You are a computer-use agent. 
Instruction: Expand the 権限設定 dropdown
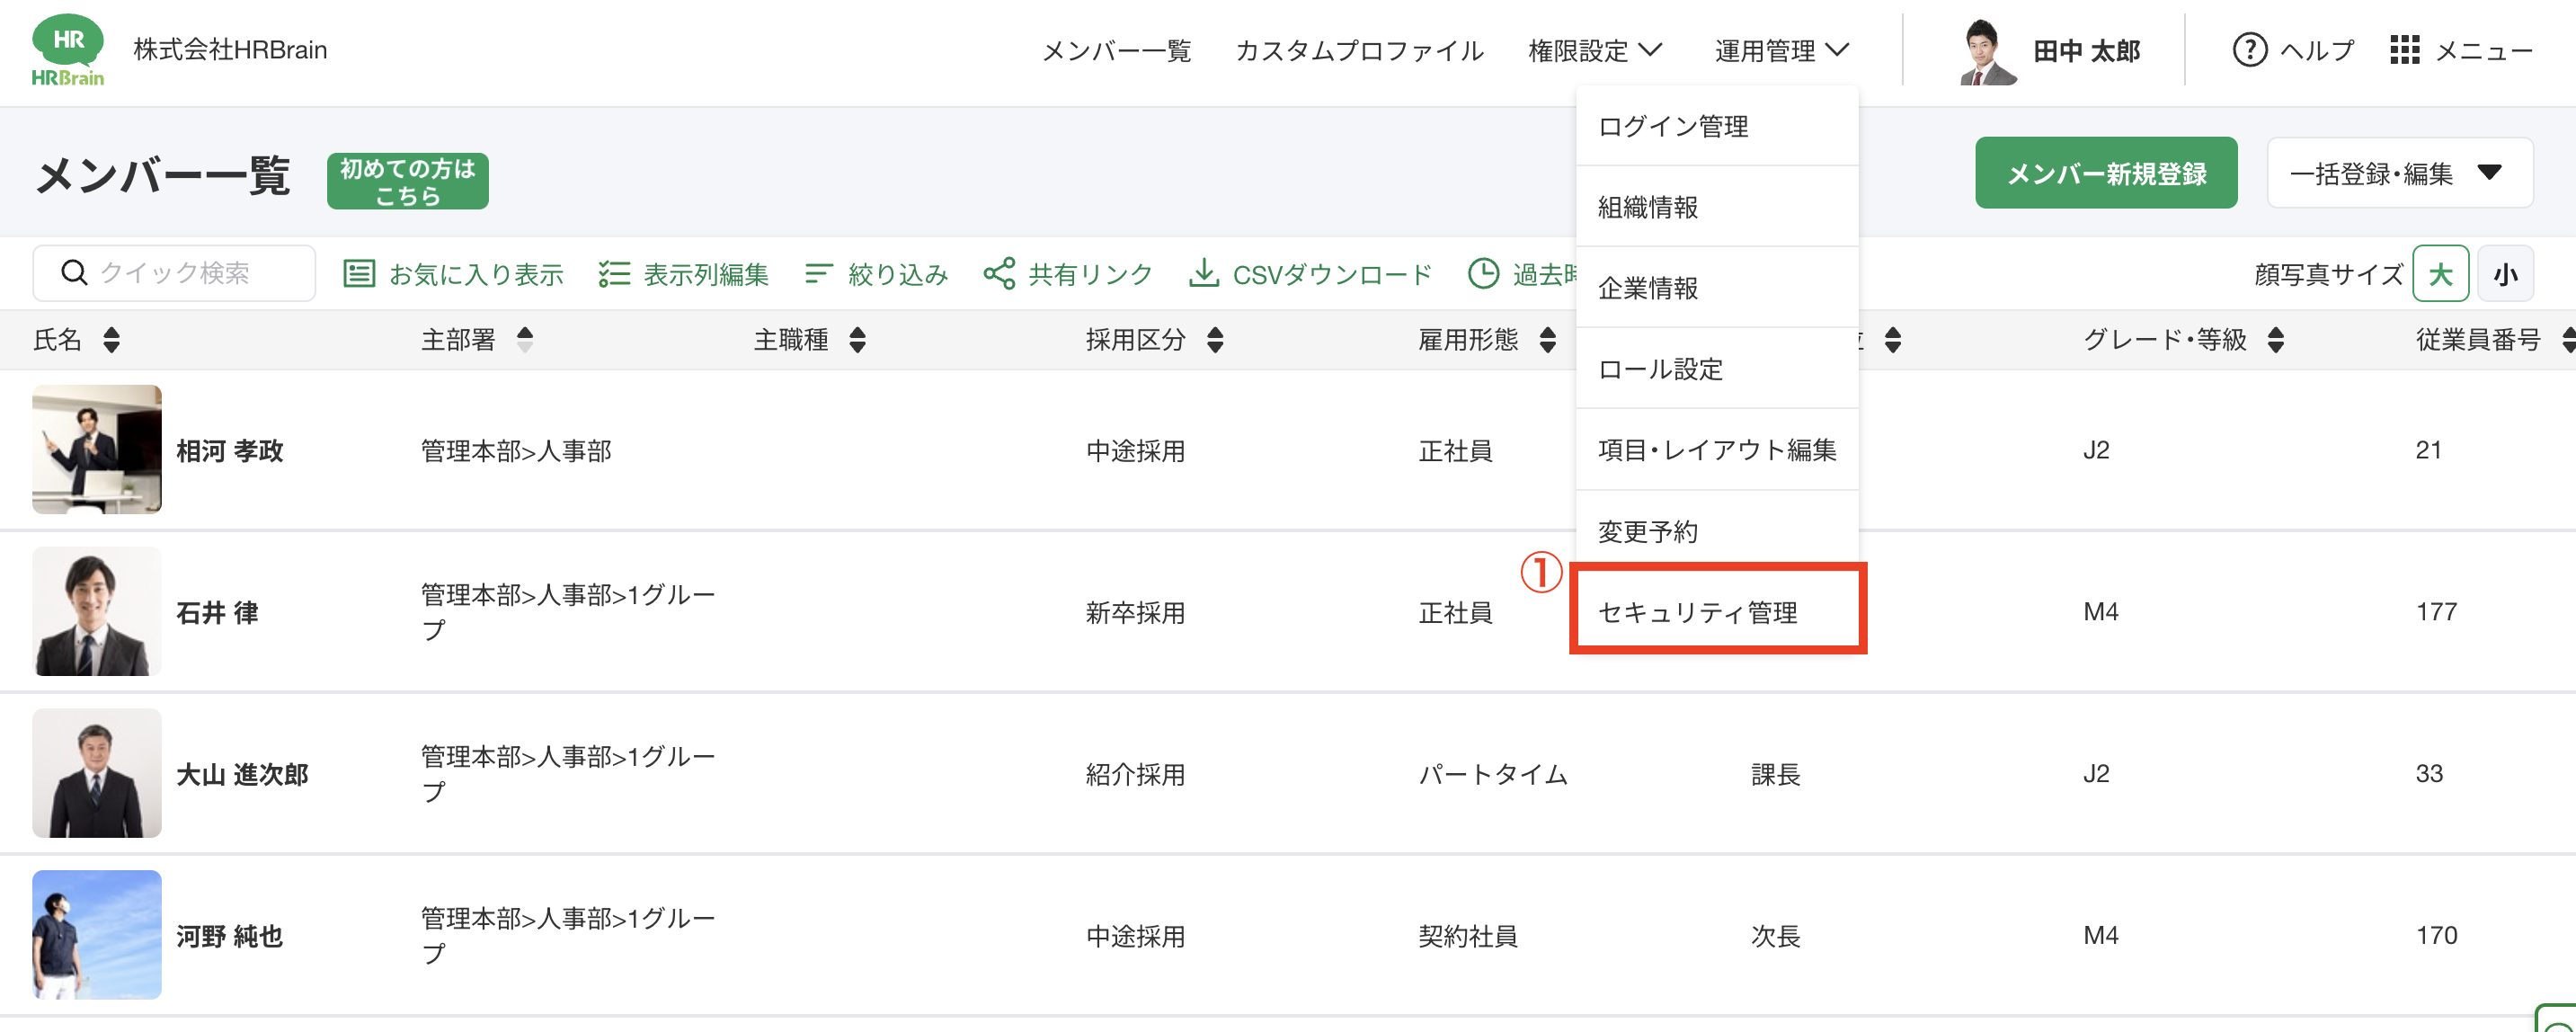1594,50
